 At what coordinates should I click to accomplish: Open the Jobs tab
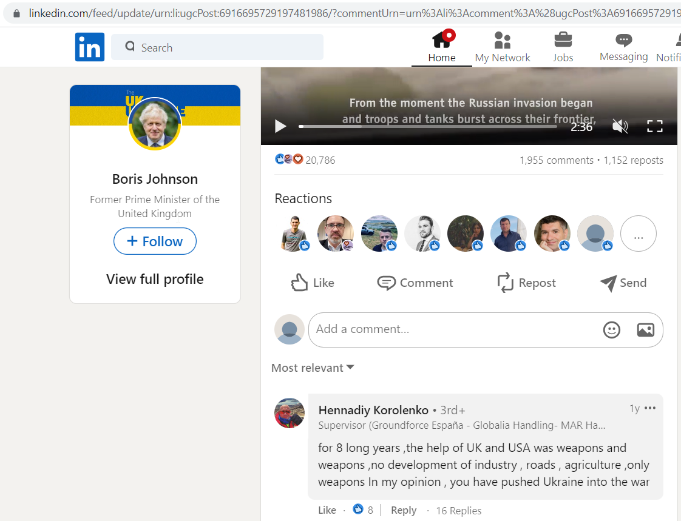coord(563,47)
